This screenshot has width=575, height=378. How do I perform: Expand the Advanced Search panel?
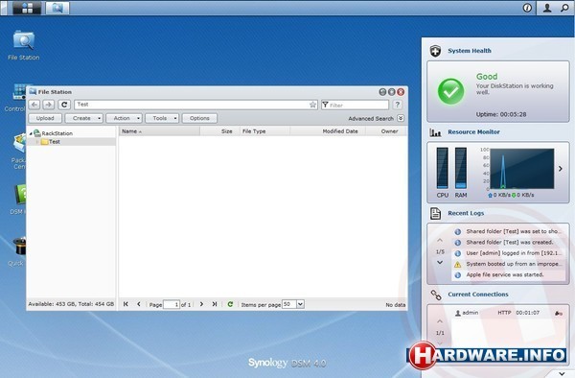401,118
